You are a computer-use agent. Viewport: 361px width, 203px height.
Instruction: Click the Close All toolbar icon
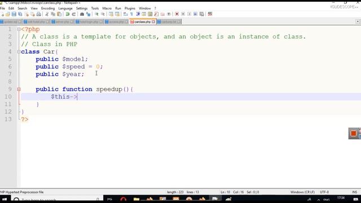pos(33,14)
